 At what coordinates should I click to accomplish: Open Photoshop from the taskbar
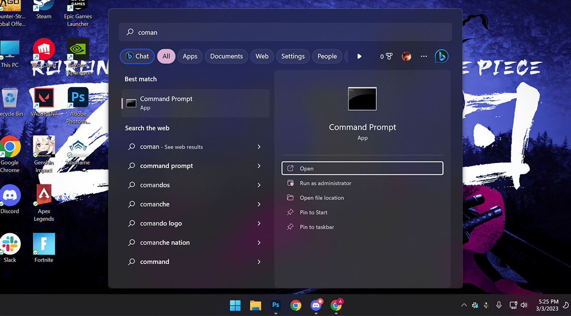(x=276, y=305)
